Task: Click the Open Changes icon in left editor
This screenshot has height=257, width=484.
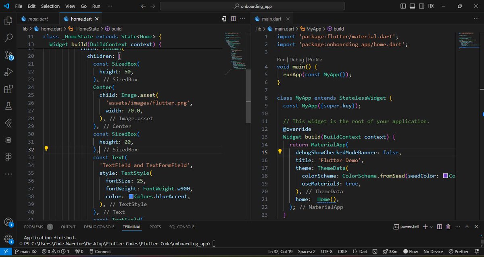Action: (x=224, y=19)
